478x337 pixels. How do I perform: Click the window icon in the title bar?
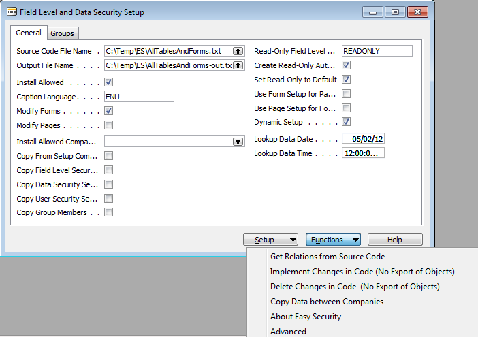[12, 12]
